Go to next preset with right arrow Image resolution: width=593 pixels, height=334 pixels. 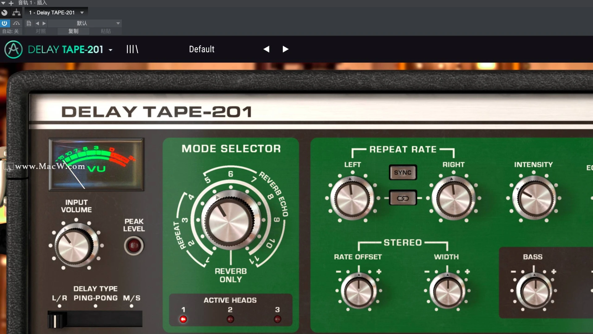point(285,49)
